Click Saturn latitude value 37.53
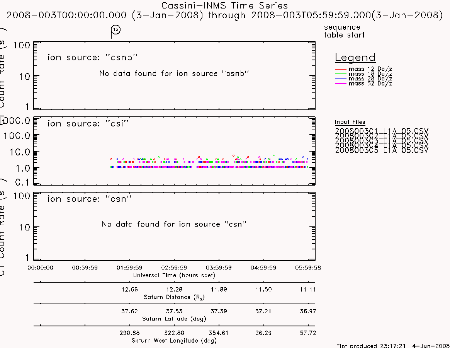This screenshot has height=348, width=450. pyautogui.click(x=174, y=311)
